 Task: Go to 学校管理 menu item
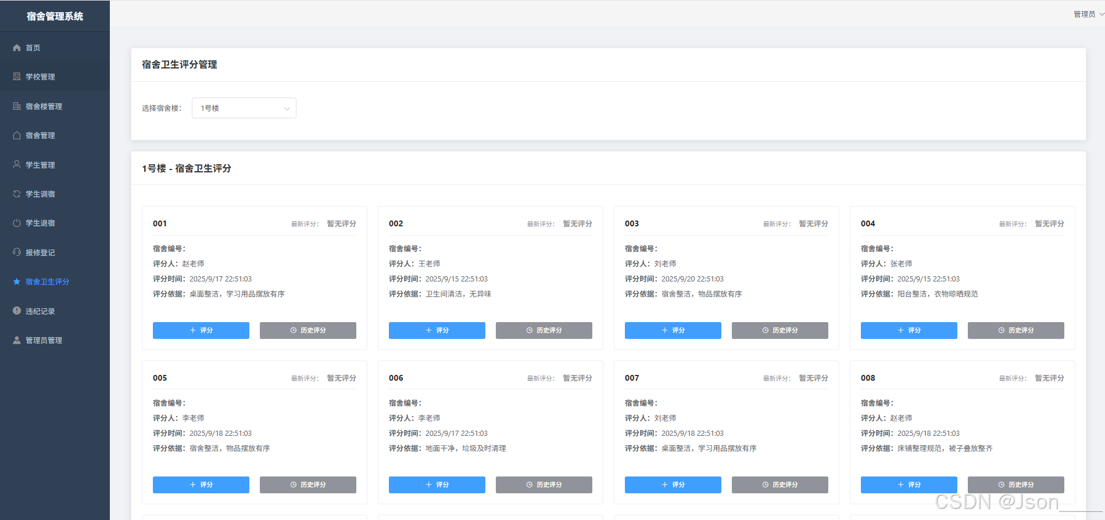pos(55,77)
